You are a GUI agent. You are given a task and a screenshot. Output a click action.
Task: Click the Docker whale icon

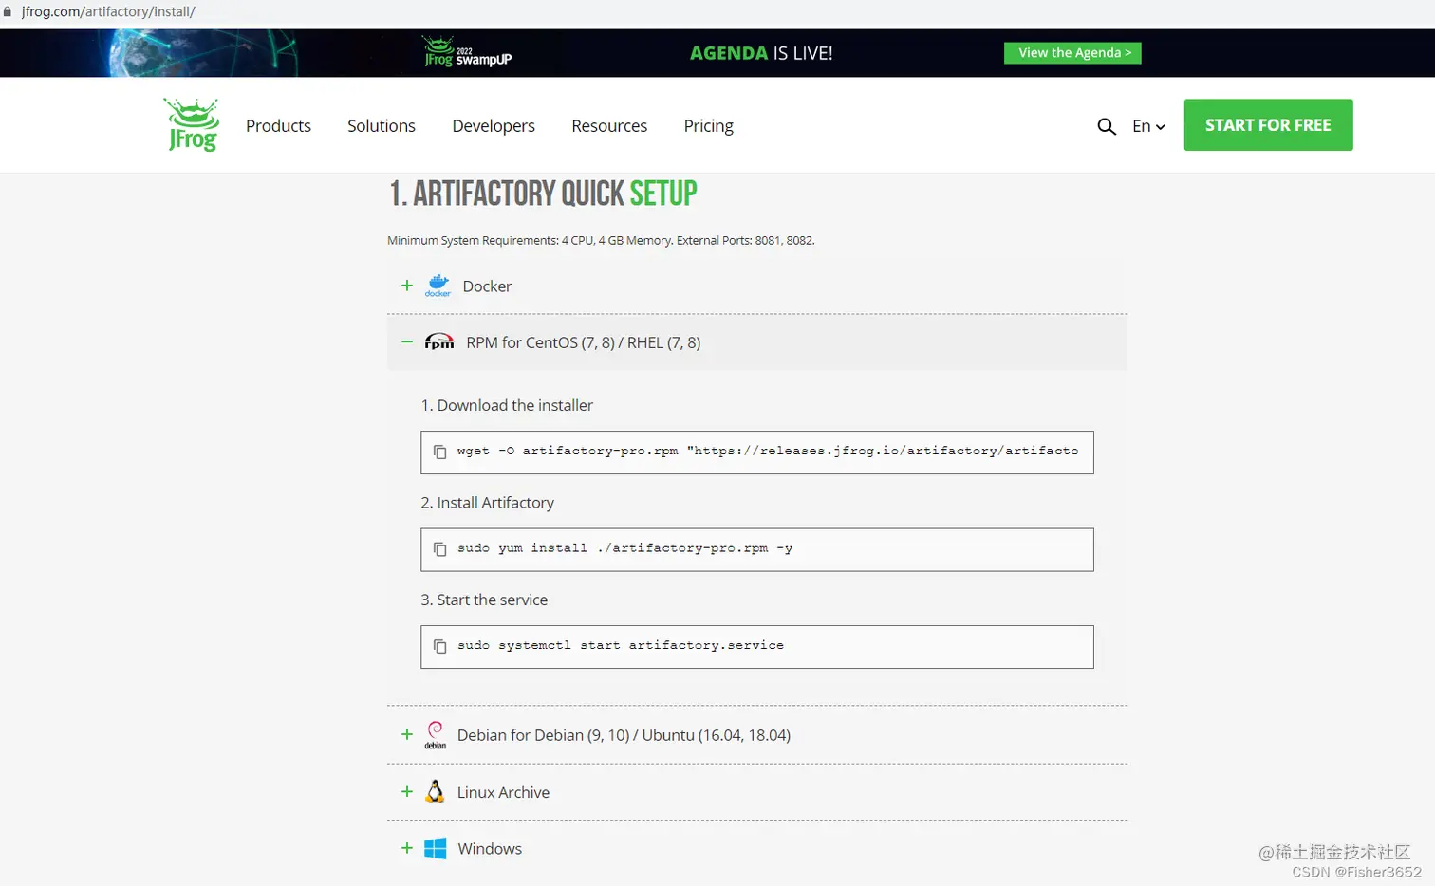tap(438, 286)
